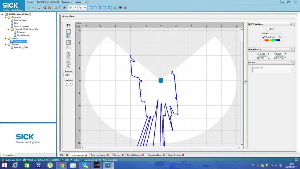
Task: Click the upload/export document icon
Action: click(x=60, y=8)
